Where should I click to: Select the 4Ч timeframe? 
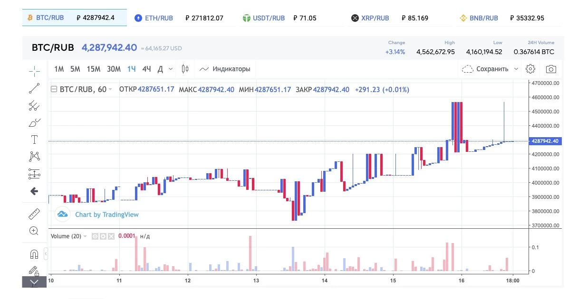pyautogui.click(x=146, y=69)
